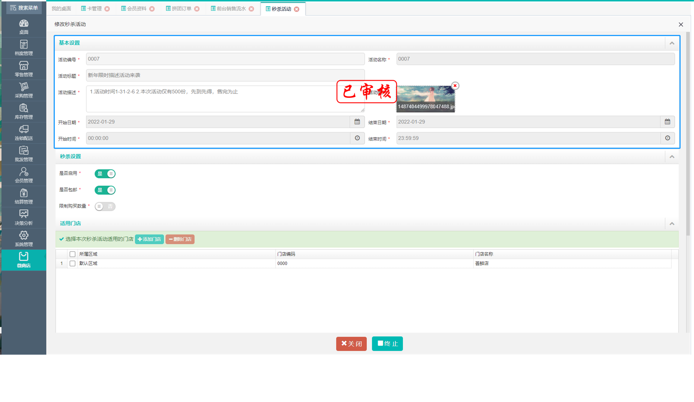The width and height of the screenshot is (694, 402).
Task: Toggle the 是否包邮 switch
Action: [105, 190]
